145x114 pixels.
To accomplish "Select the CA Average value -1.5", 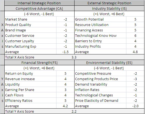I will 65,52.
